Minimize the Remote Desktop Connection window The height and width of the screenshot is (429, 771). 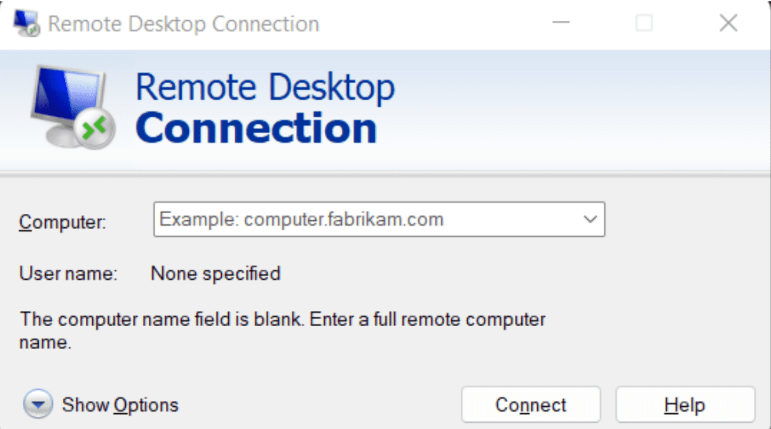(x=561, y=23)
